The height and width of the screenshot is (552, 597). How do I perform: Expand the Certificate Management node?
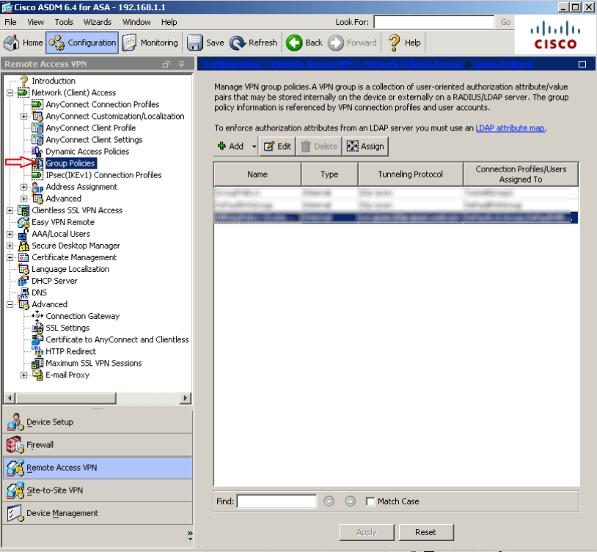pyautogui.click(x=10, y=258)
